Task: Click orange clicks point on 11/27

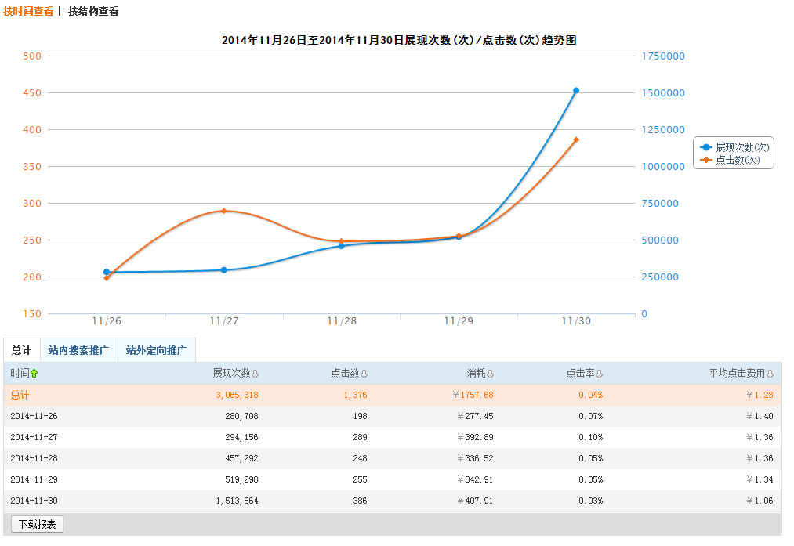Action: click(x=224, y=211)
